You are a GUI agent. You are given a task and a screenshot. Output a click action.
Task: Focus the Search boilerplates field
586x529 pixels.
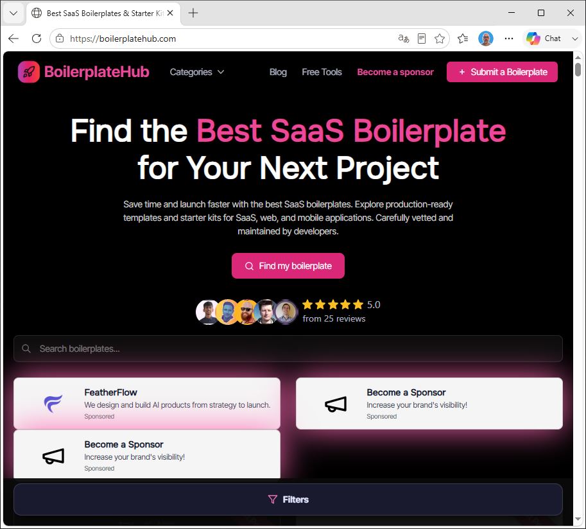pos(288,349)
